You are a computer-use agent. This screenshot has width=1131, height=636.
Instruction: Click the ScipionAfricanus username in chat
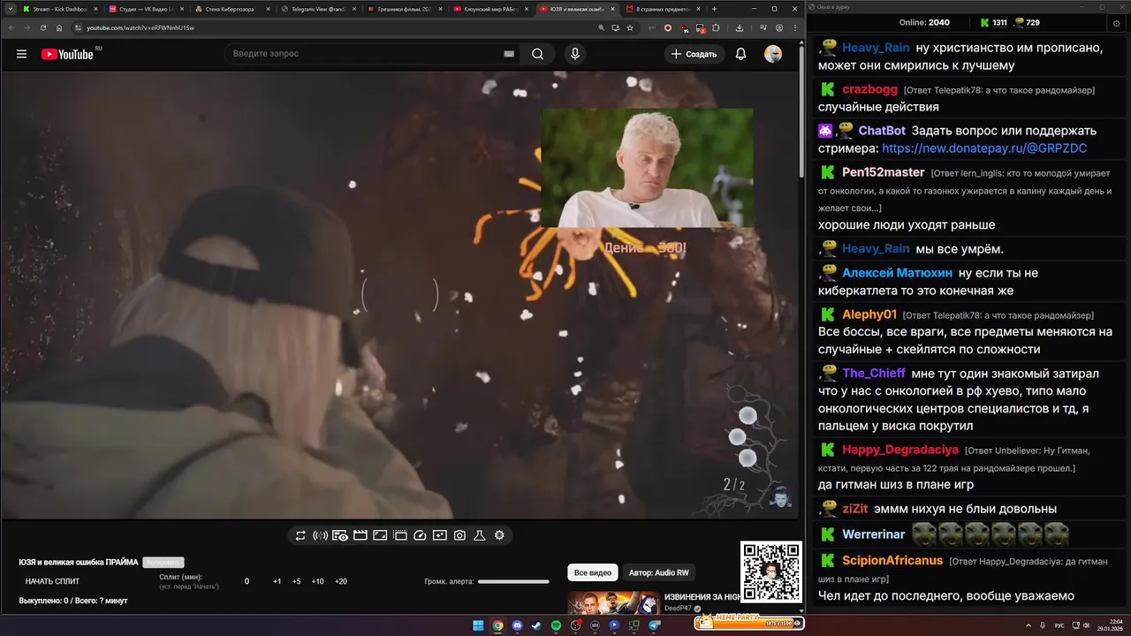(x=892, y=561)
